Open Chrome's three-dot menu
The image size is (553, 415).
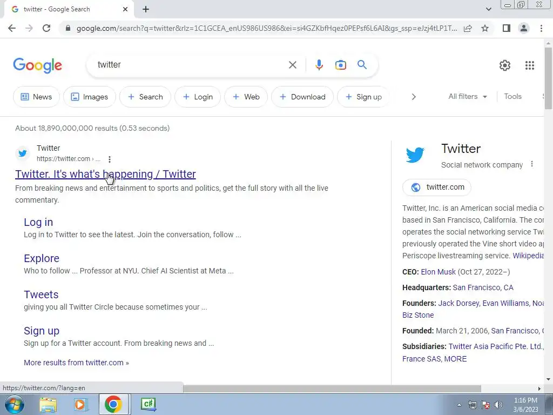[541, 28]
